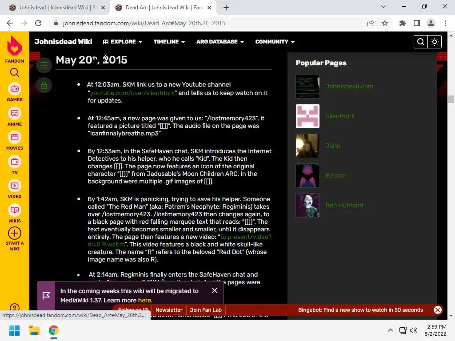The height and width of the screenshot is (341, 455).
Task: Show hidden system tray icons
Action: click(391, 330)
